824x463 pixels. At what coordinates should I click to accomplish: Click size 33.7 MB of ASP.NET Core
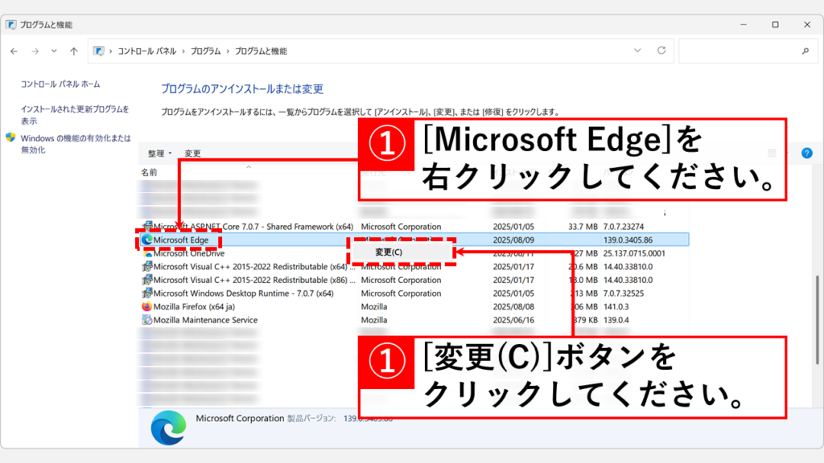[x=583, y=227]
